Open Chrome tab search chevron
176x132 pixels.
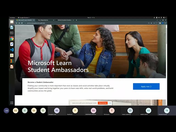click(157, 20)
